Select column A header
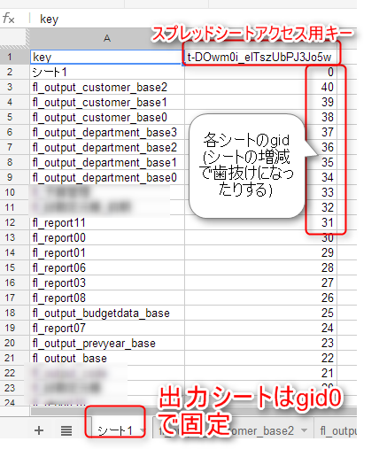379x449 pixels. (107, 38)
